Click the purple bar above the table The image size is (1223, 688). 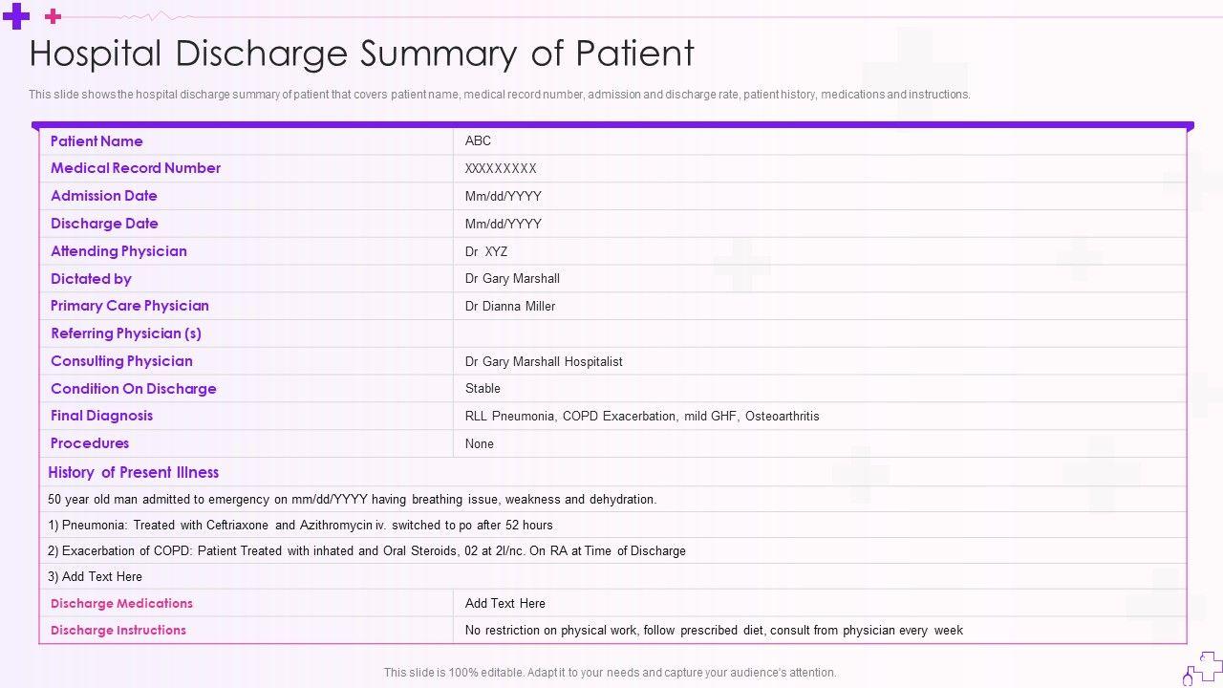tap(612, 125)
